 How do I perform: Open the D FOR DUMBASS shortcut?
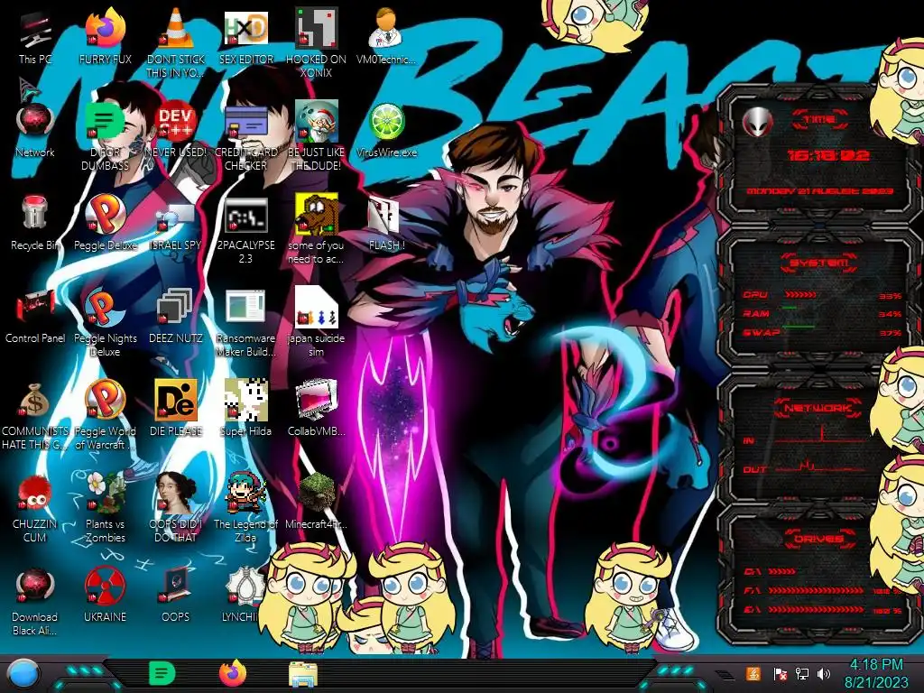(105, 137)
